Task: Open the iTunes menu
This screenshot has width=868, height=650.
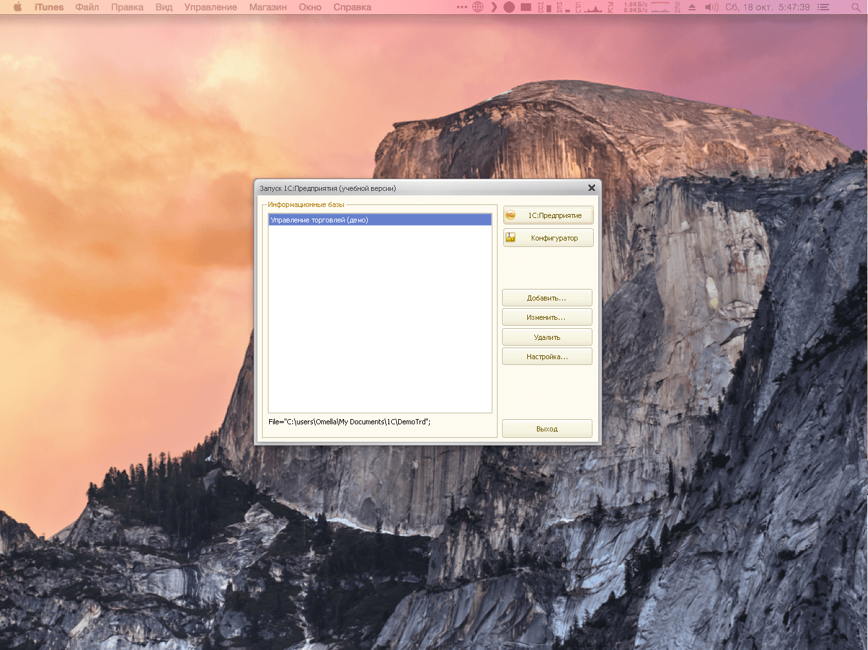Action: tap(49, 7)
